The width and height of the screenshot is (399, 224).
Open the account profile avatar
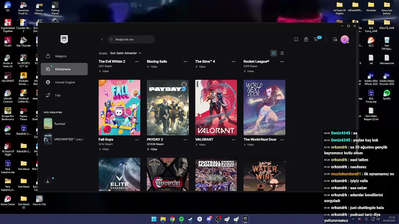[344, 40]
